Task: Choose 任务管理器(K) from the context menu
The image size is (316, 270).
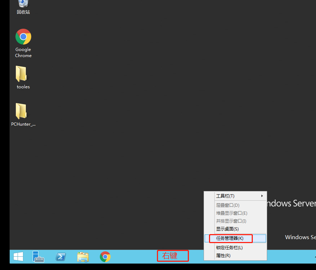Action: (x=230, y=238)
